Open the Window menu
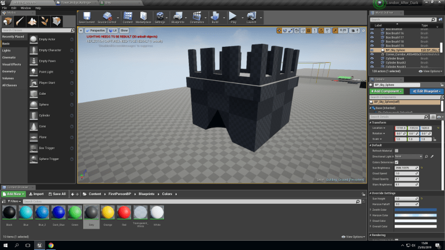Viewport: 445px width, 250px height. tap(25, 8)
